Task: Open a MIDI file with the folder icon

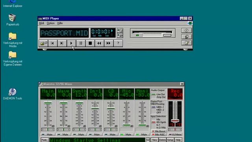Action: pos(43,43)
